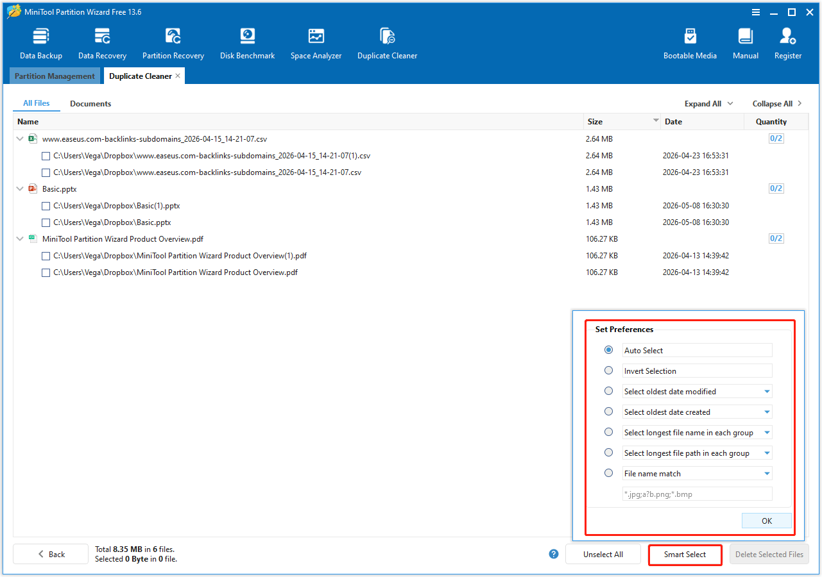The image size is (822, 577).
Task: Open the Expand All dropdown arrow
Action: point(730,104)
